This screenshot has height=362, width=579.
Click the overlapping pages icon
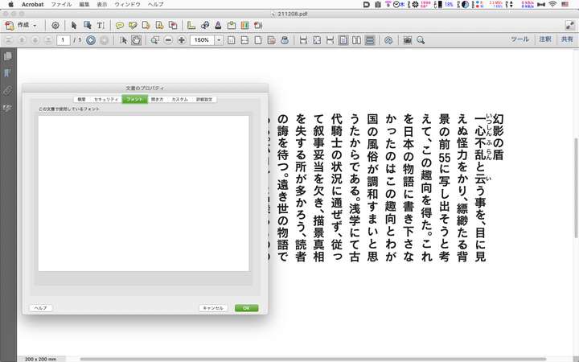point(172,26)
